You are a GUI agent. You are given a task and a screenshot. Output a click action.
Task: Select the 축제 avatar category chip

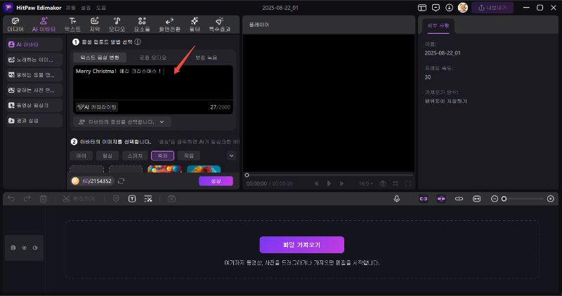coord(163,156)
